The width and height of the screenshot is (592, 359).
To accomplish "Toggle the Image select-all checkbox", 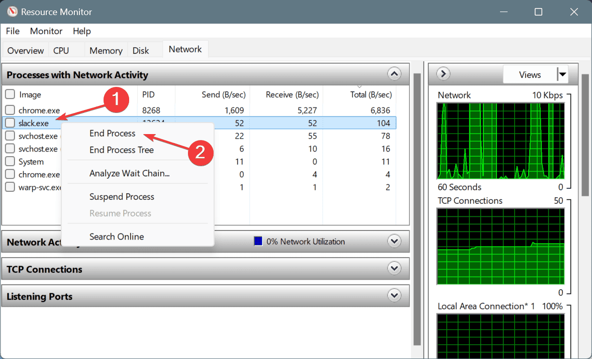I will tap(10, 94).
